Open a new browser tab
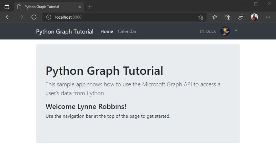 (90, 7)
